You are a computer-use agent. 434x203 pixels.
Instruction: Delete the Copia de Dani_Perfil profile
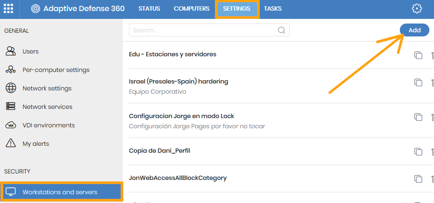[x=433, y=152]
